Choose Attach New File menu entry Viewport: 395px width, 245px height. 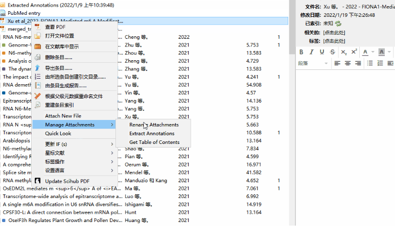point(75,116)
